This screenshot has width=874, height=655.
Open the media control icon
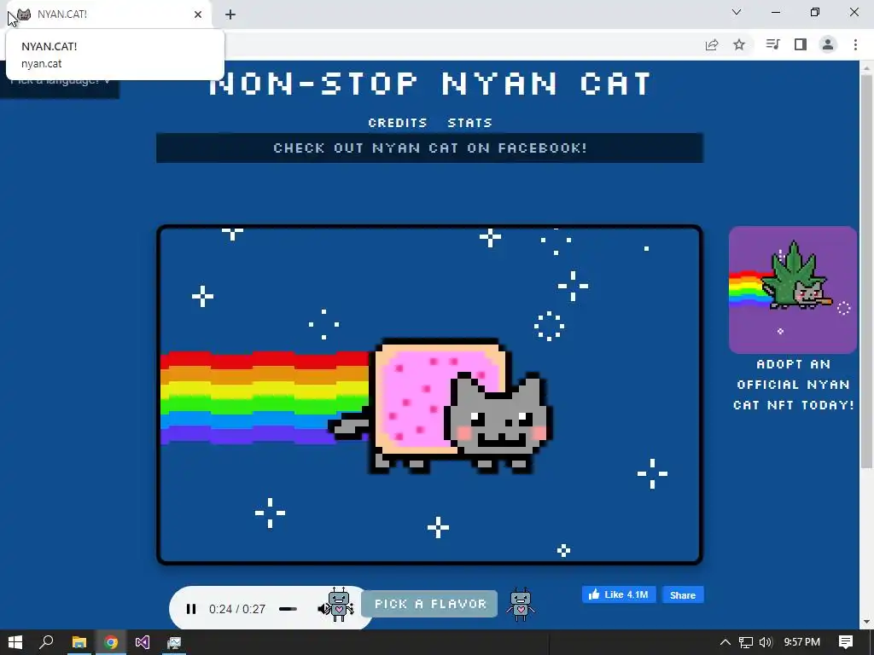pos(772,44)
